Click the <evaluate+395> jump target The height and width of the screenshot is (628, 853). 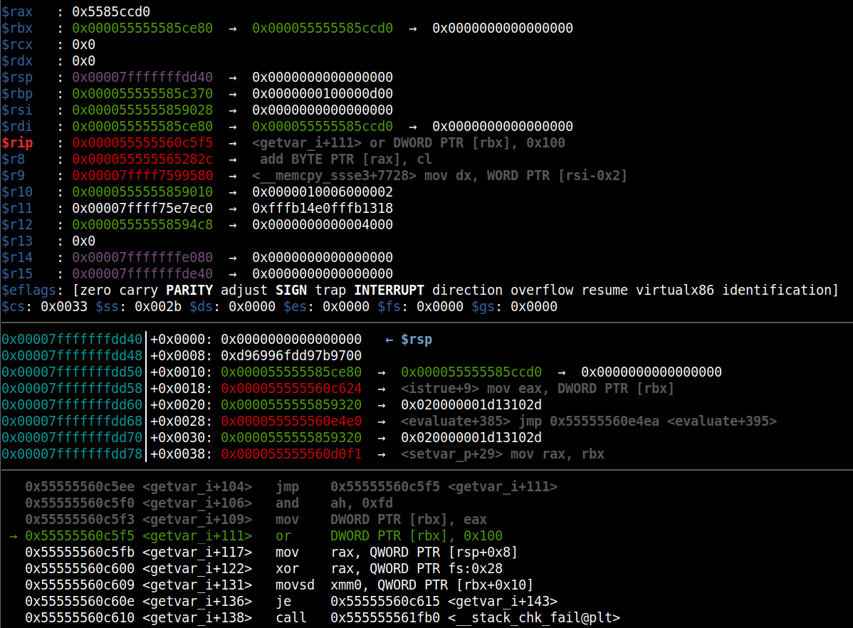(722, 421)
